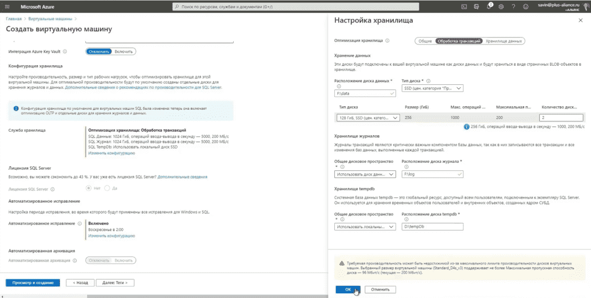Click the info icon under Общее дисковое пространство in Хранилище журналов

[342, 166]
